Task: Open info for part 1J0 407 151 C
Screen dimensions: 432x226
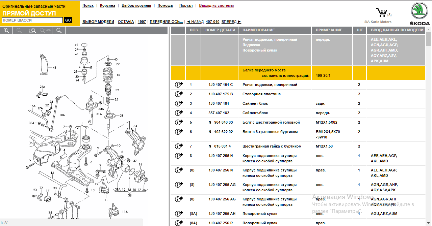Action: [x=179, y=85]
